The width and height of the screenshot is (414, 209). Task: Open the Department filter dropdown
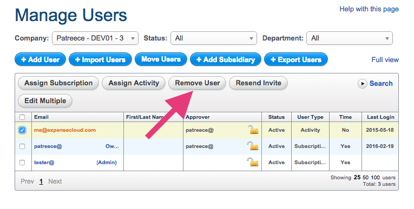[349, 38]
